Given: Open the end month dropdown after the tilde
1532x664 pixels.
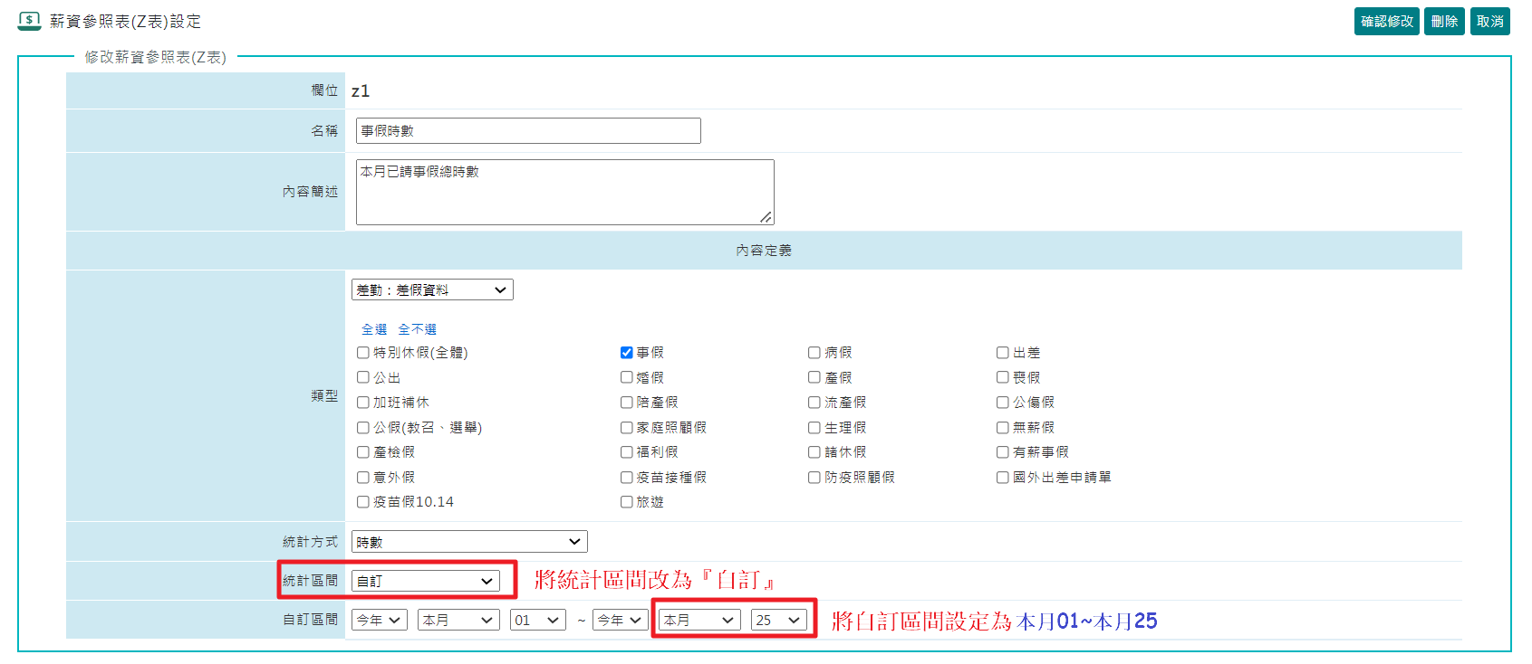Looking at the screenshot, I should 699,620.
